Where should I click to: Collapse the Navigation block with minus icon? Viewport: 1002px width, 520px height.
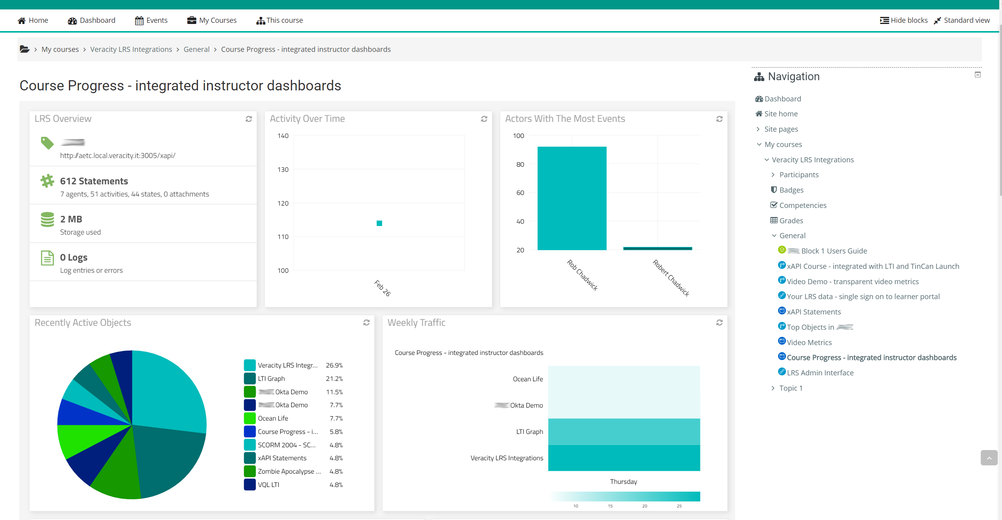tap(978, 75)
